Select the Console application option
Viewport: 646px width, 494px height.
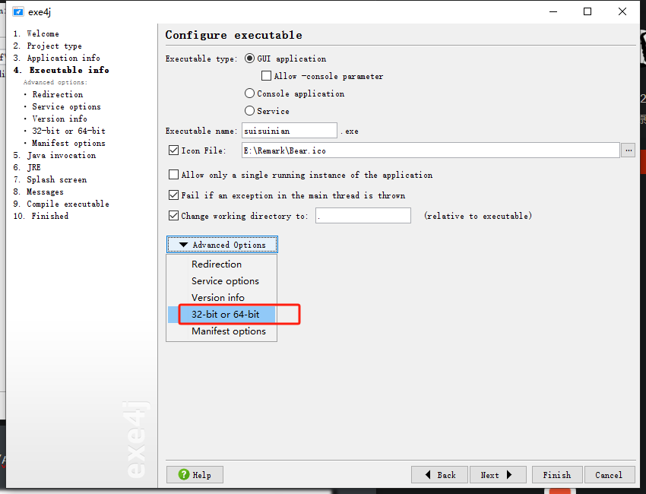(x=249, y=93)
